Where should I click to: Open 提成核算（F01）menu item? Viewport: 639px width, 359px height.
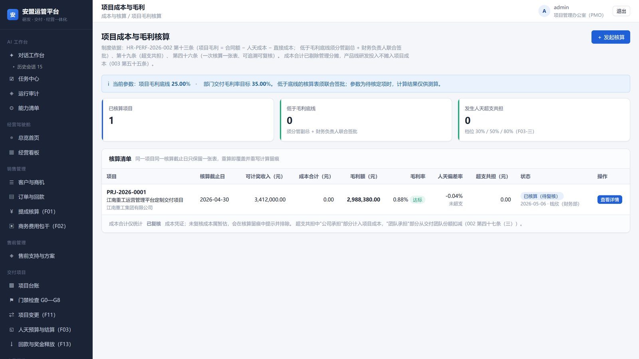point(46,211)
